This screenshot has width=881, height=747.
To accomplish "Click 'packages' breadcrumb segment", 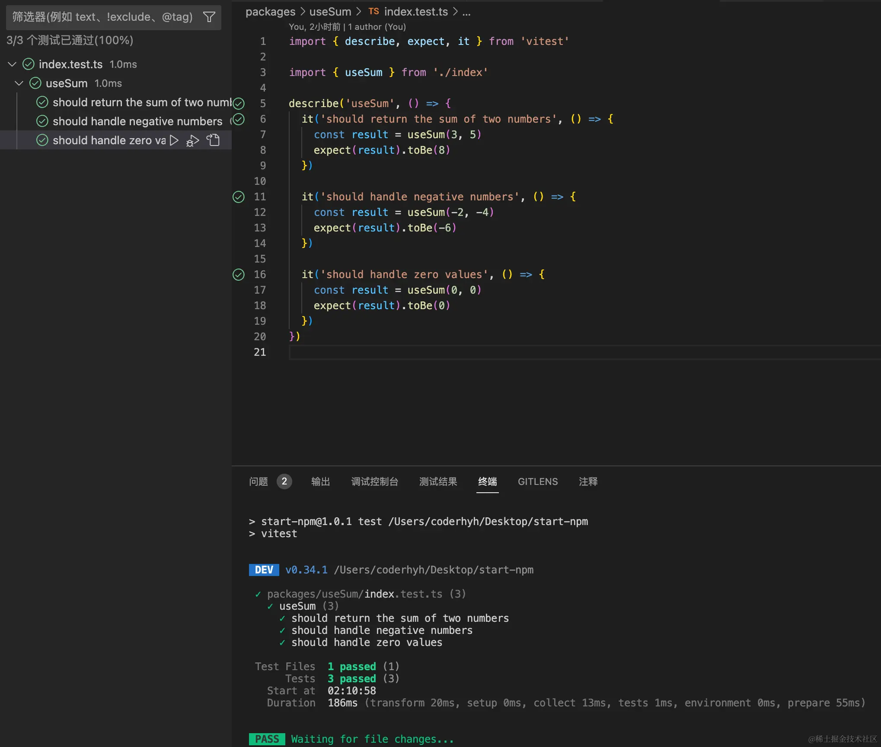I will (271, 12).
